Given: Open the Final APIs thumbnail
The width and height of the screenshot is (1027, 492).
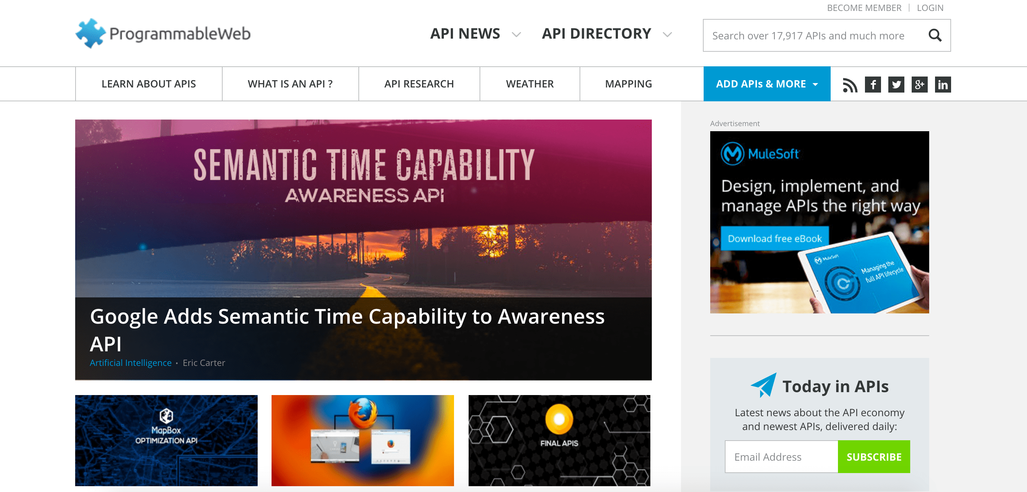Looking at the screenshot, I should (x=559, y=440).
